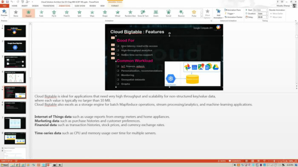The width and height of the screenshot is (298, 167).
Task: Select slide 6 thumbnail in panel
Action: coord(15,108)
